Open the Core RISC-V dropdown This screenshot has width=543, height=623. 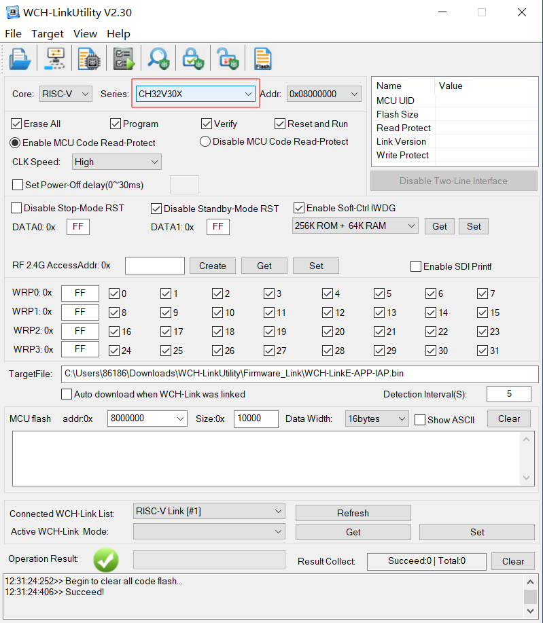coord(66,94)
